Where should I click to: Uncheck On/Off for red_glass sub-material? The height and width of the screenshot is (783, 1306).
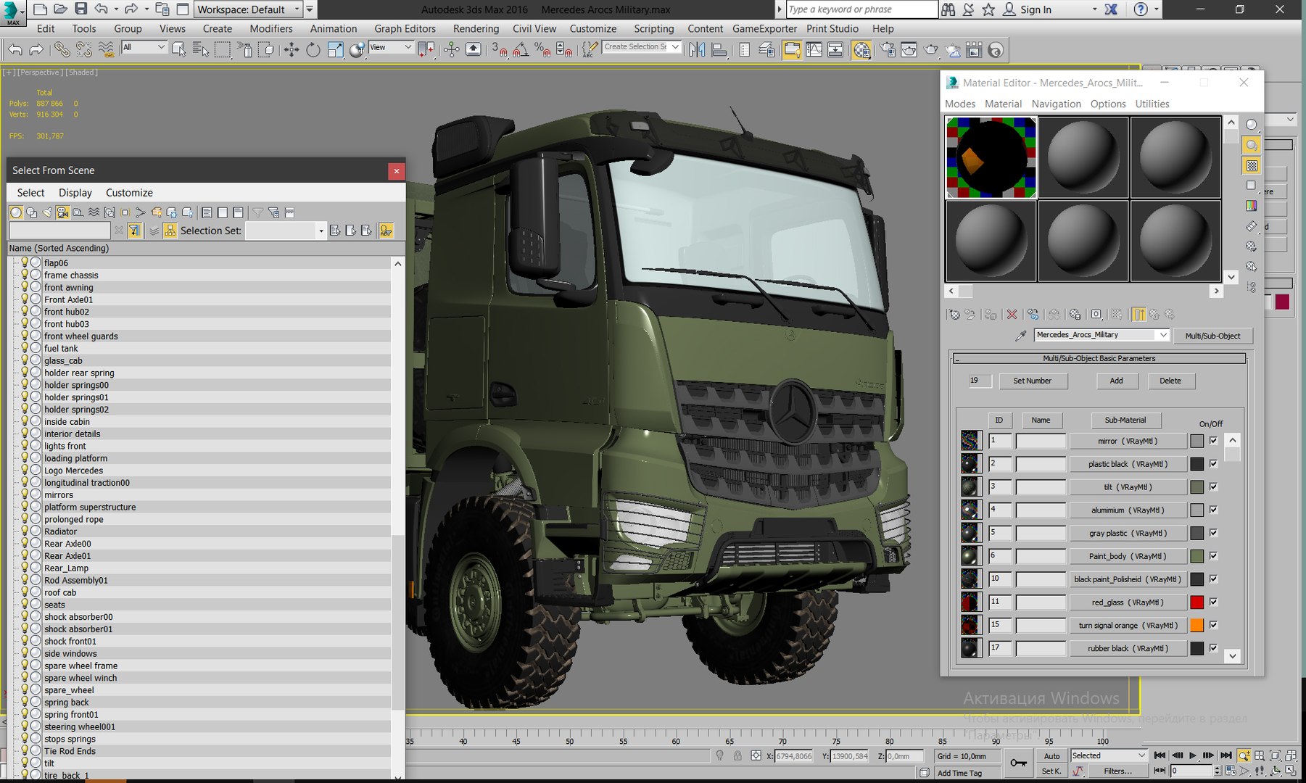click(x=1213, y=602)
